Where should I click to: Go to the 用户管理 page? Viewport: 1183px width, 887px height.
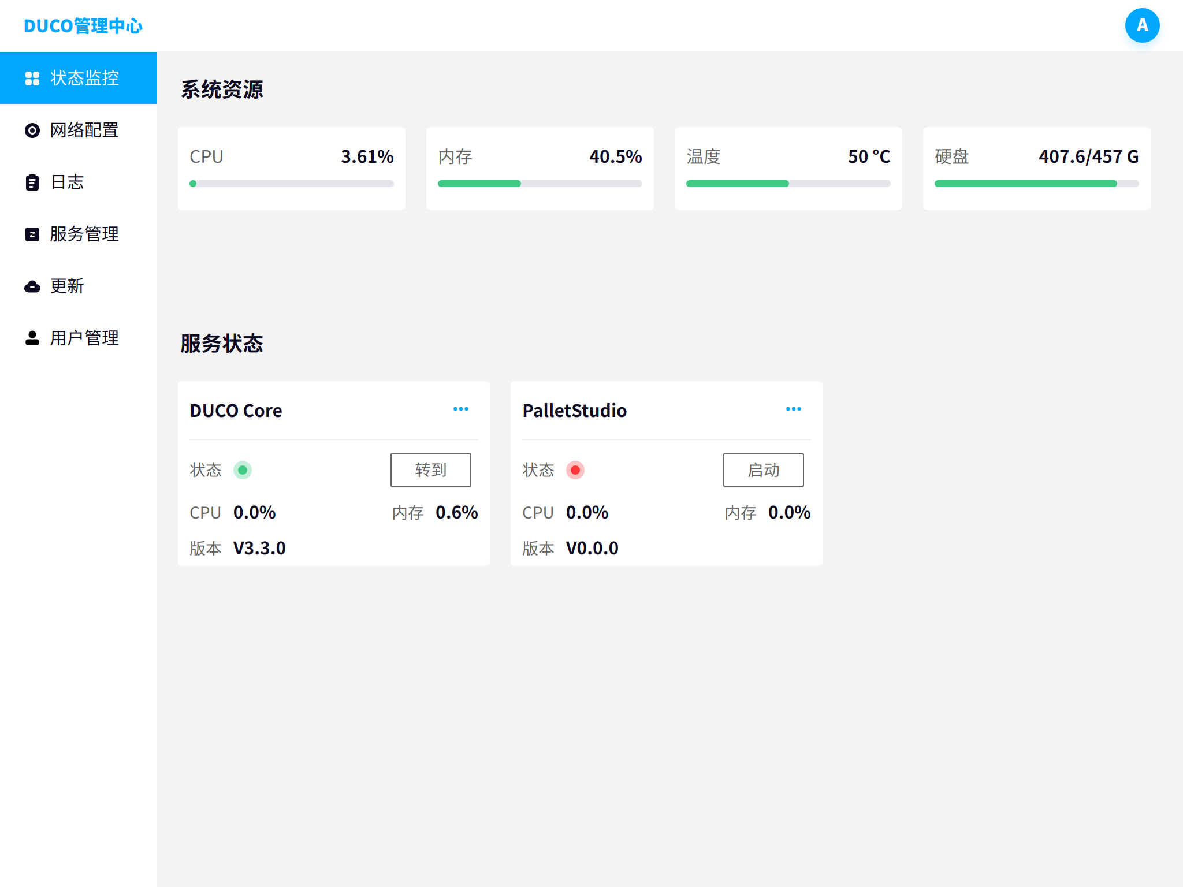pos(84,338)
